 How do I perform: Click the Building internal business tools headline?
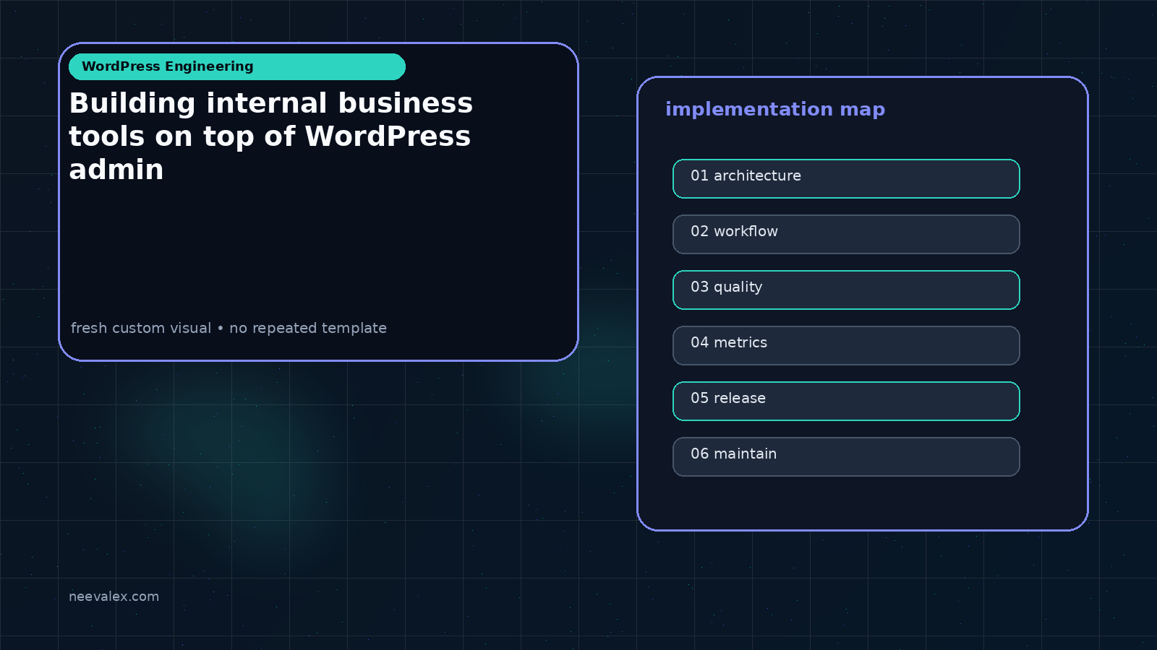(x=271, y=136)
